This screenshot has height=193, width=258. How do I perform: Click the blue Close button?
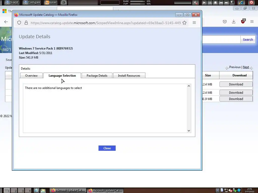[107, 148]
